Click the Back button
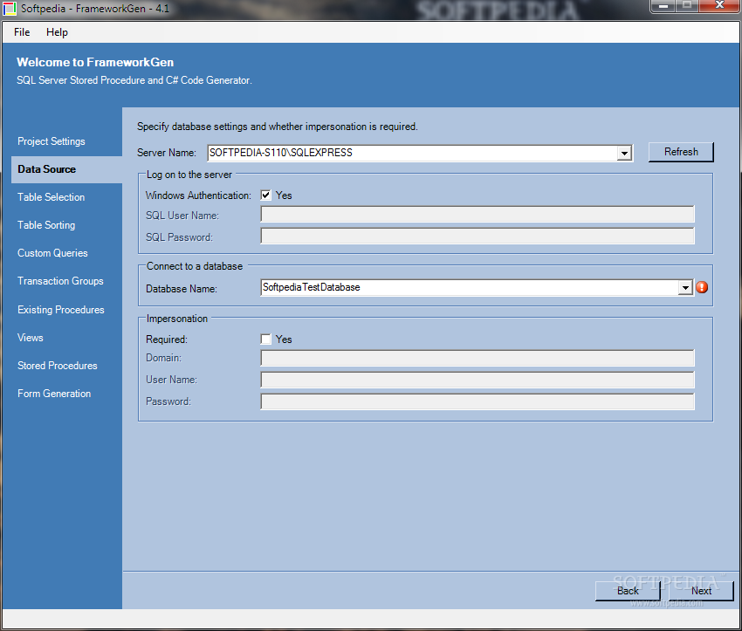742x631 pixels. click(628, 591)
